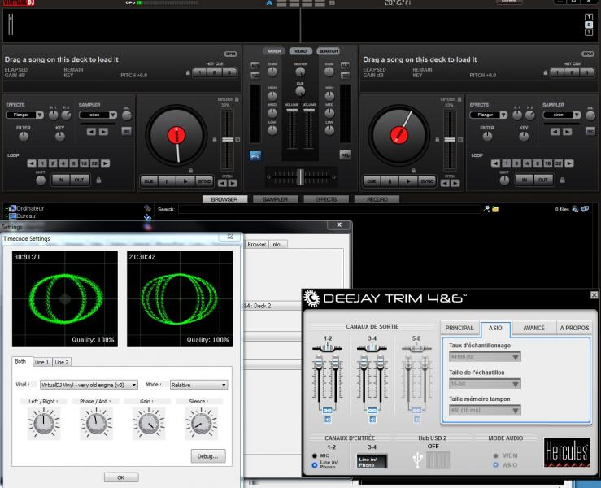Hit SYNC on the right deck

tap(428, 181)
